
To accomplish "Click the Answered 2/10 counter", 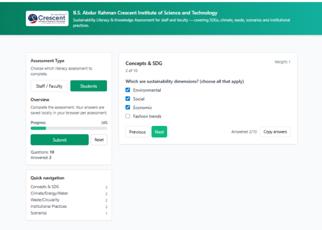I will coord(244,132).
